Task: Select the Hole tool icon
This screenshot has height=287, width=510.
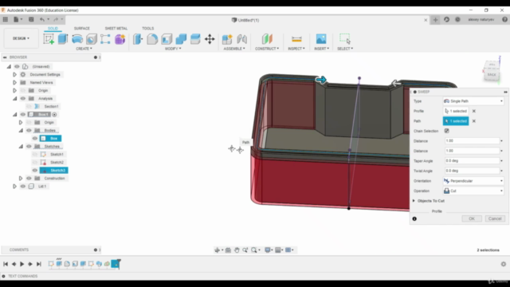Action: tap(92, 39)
